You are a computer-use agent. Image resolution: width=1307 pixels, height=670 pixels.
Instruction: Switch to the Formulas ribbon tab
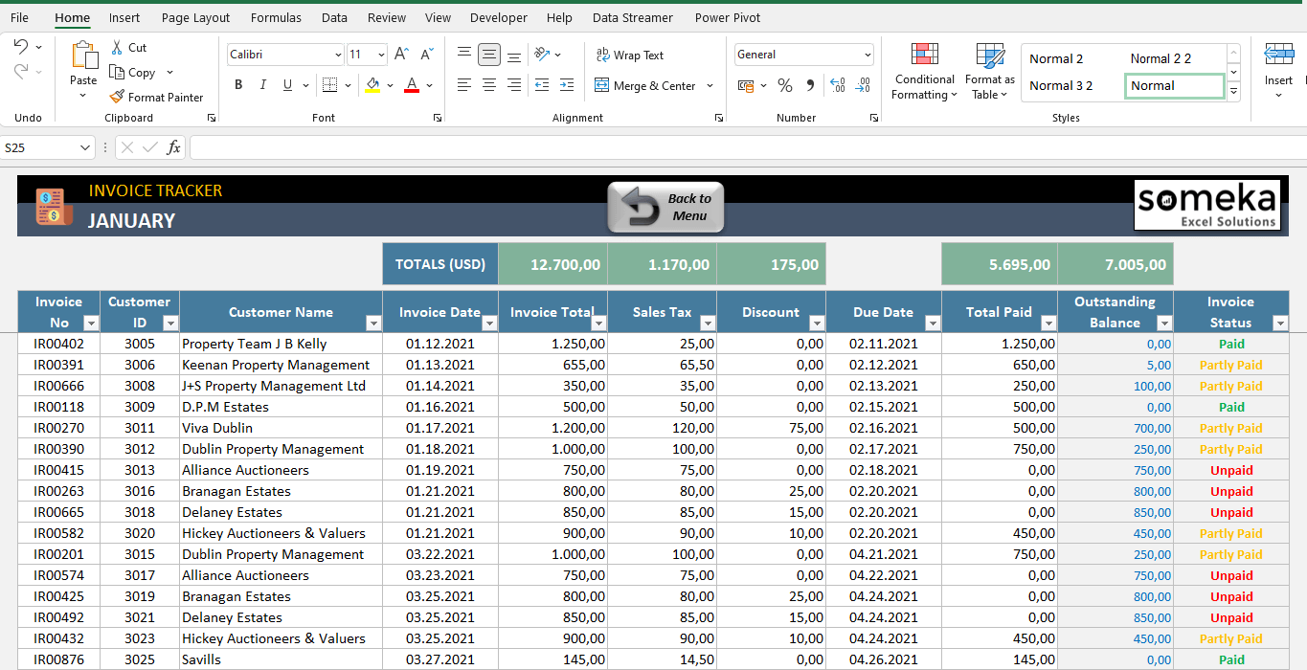(276, 17)
